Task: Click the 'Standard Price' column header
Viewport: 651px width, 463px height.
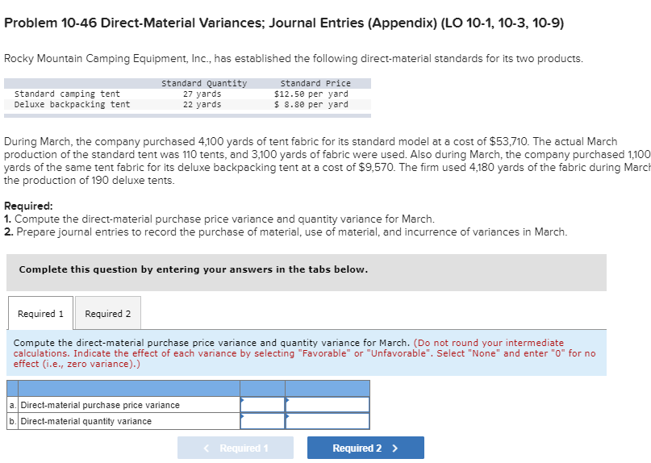Action: 315,83
